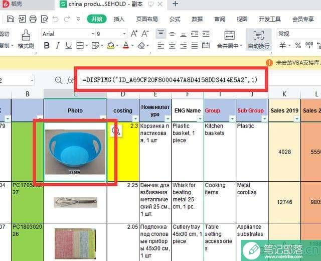Apply percent style format
The width and height of the screenshot is (321, 261).
click(298, 45)
